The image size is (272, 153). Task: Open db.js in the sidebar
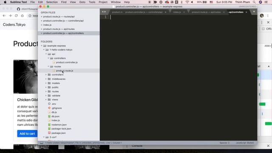tap(54, 112)
